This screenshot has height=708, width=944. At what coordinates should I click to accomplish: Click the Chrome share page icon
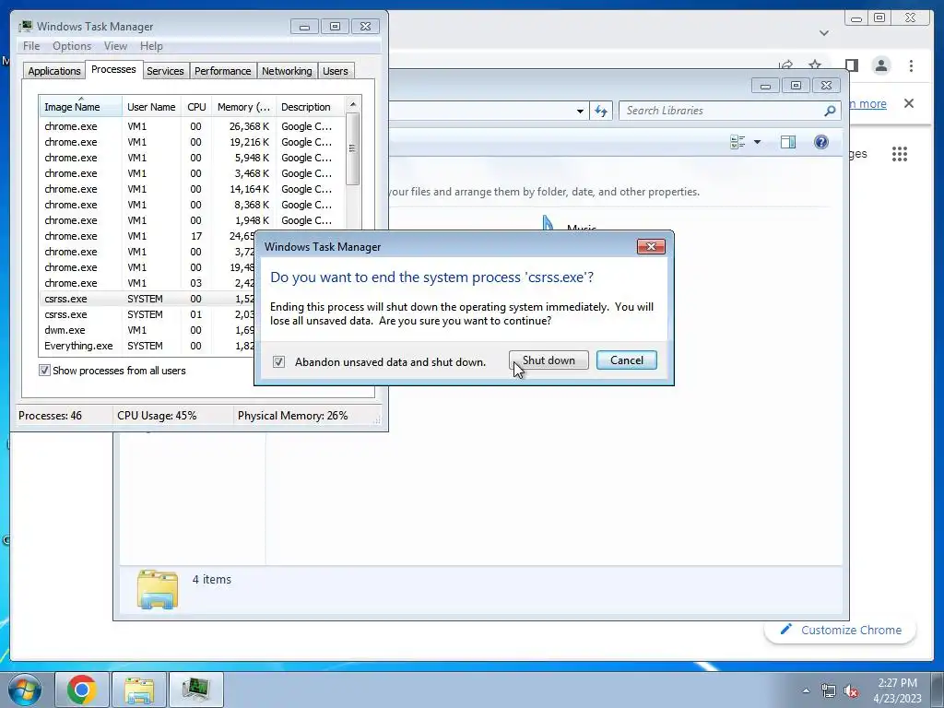click(x=785, y=65)
